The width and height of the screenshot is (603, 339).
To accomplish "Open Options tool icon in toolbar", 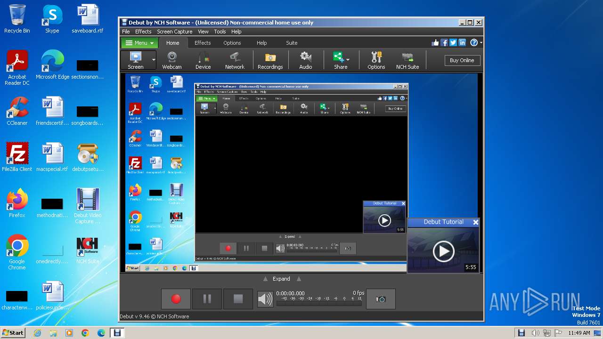I will 376,60.
